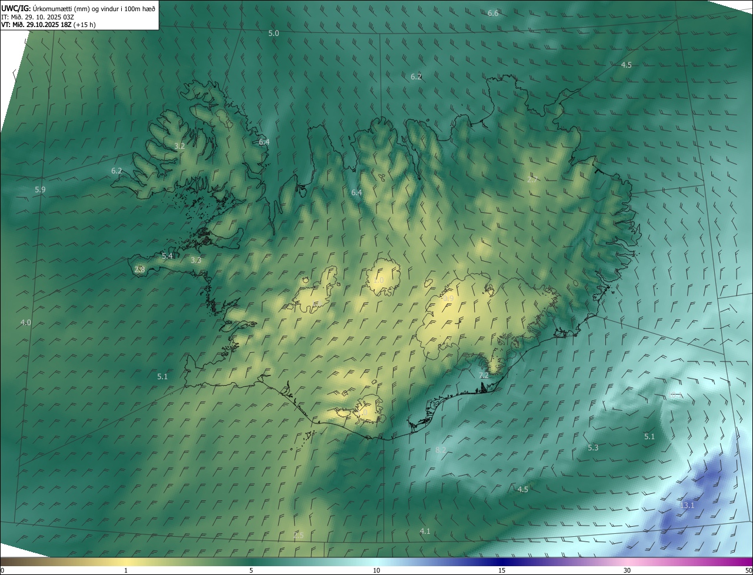Click the 5 tick on the color scale

[251, 570]
